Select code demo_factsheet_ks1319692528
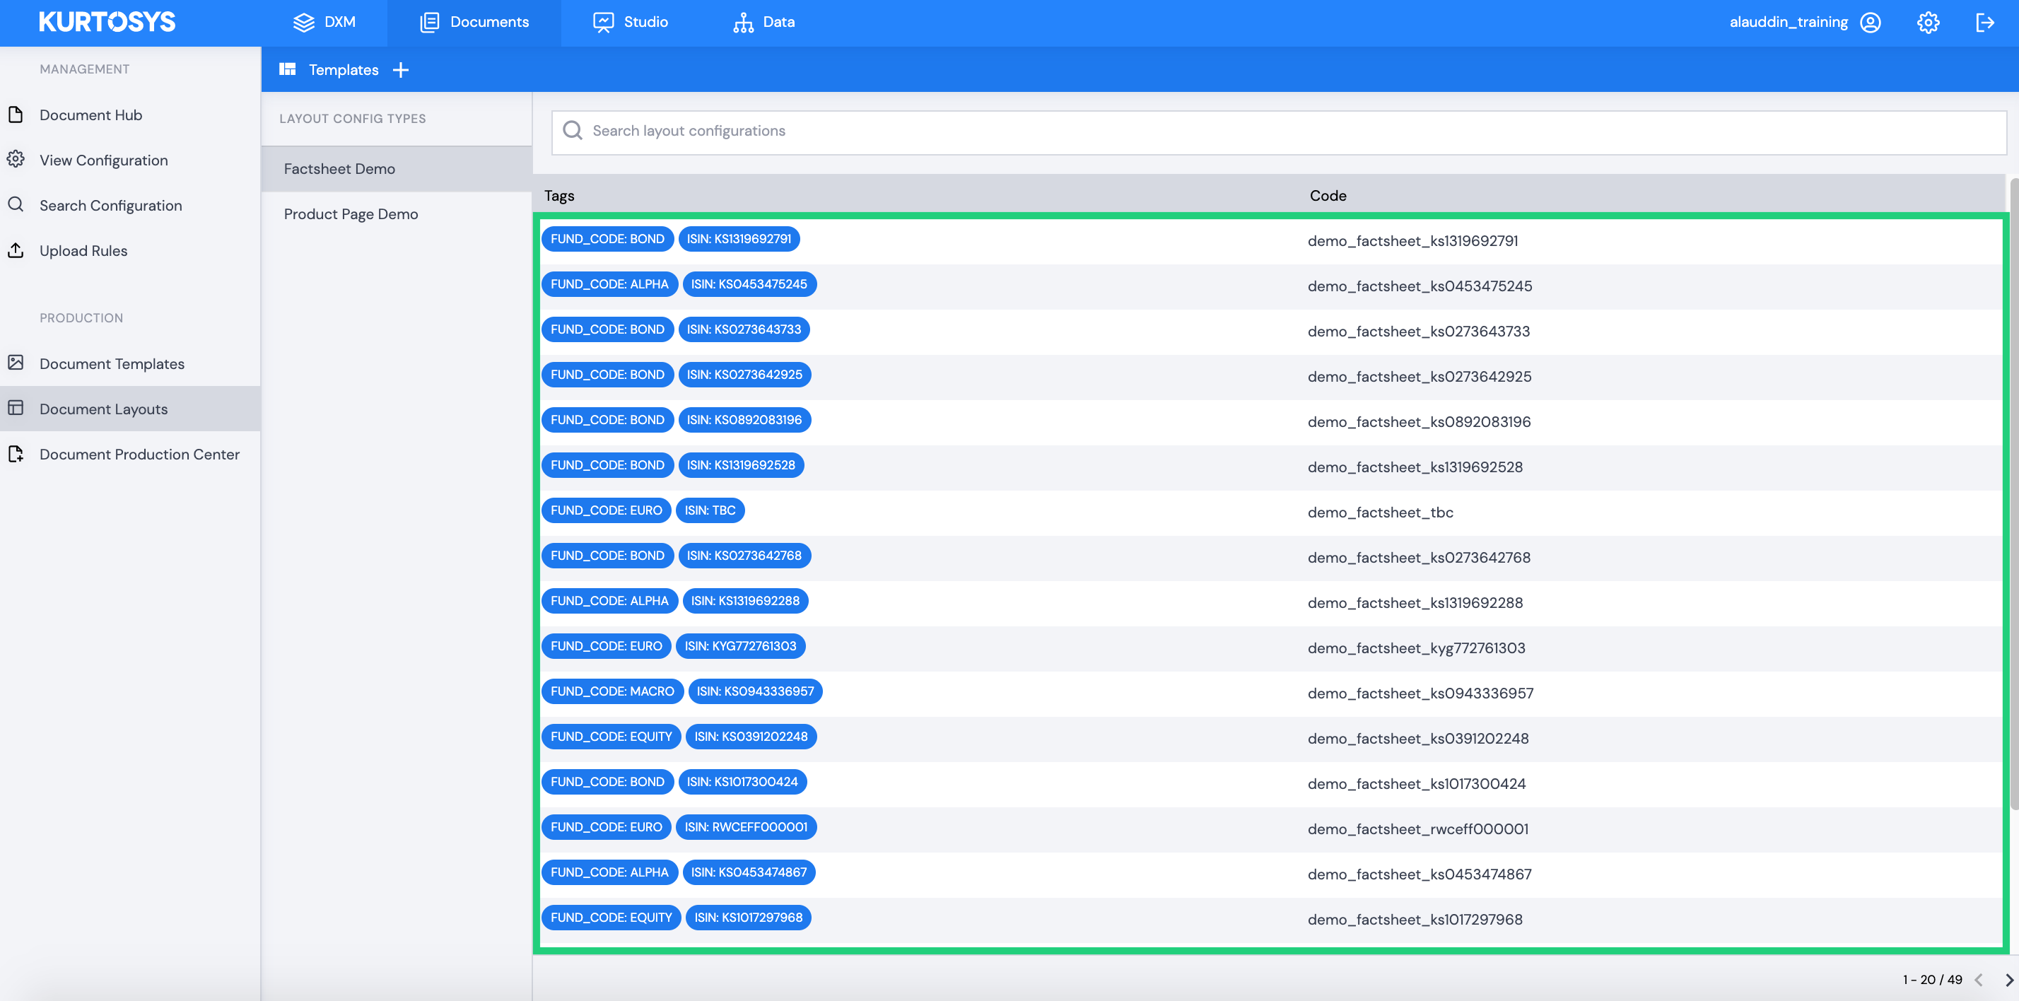This screenshot has height=1001, width=2019. 1415,467
